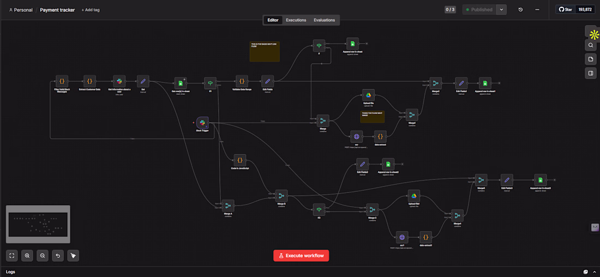Select the Merge1 combine node
The width and height of the screenshot is (600, 277).
(412, 115)
